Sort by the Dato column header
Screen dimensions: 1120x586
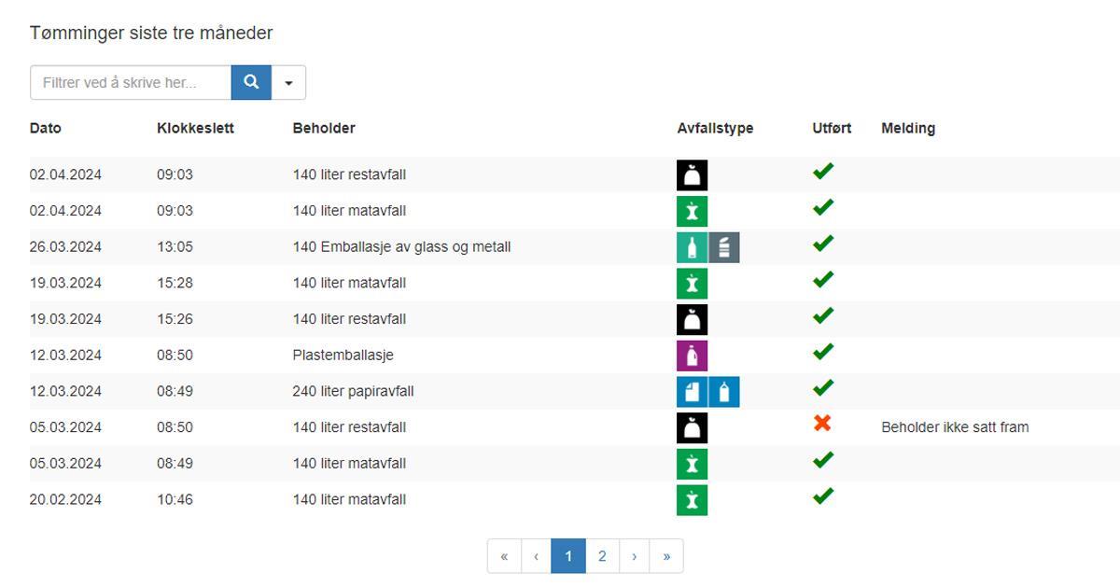(45, 128)
